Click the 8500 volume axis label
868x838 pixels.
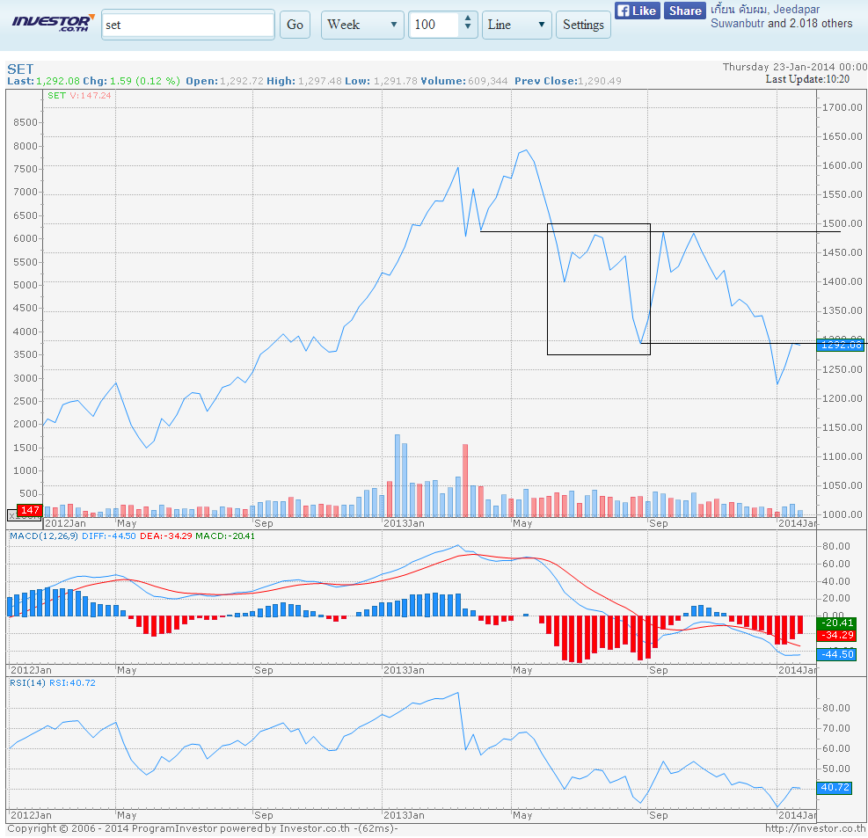coord(26,122)
